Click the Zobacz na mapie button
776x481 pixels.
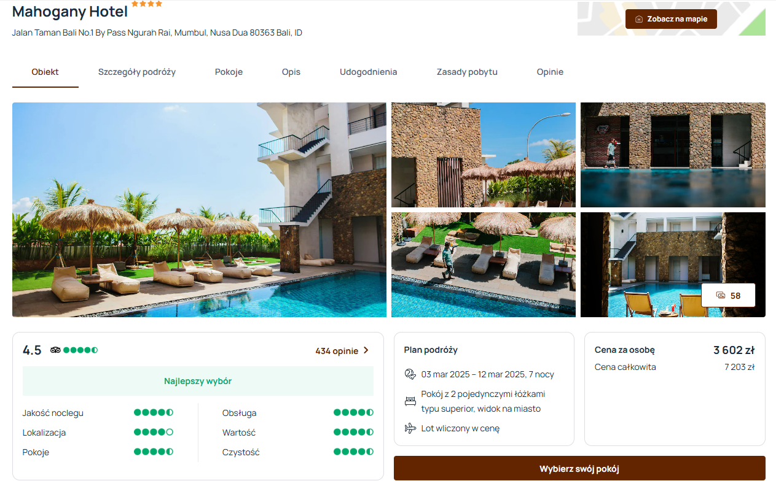click(x=671, y=19)
